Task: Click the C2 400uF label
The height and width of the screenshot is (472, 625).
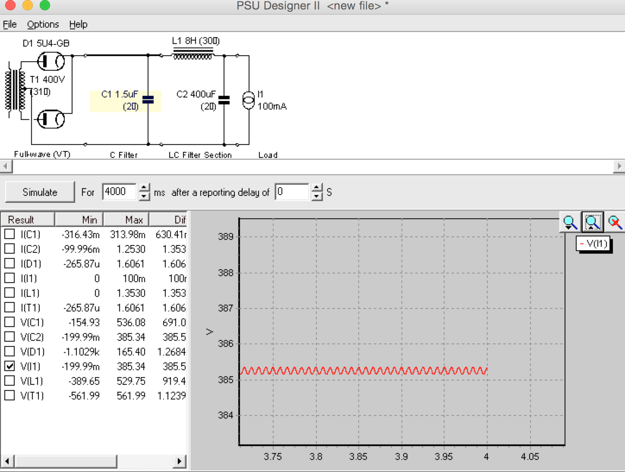Action: pyautogui.click(x=196, y=100)
